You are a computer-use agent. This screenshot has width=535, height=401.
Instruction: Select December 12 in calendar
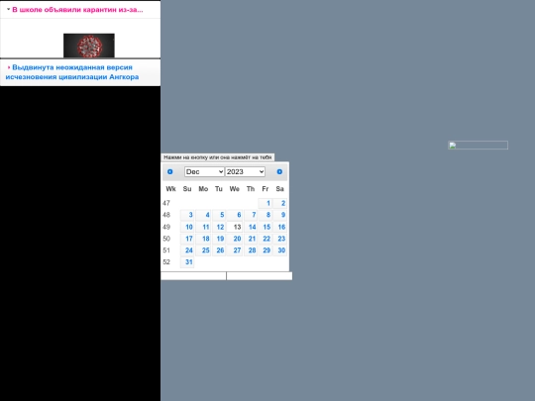pyautogui.click(x=219, y=227)
